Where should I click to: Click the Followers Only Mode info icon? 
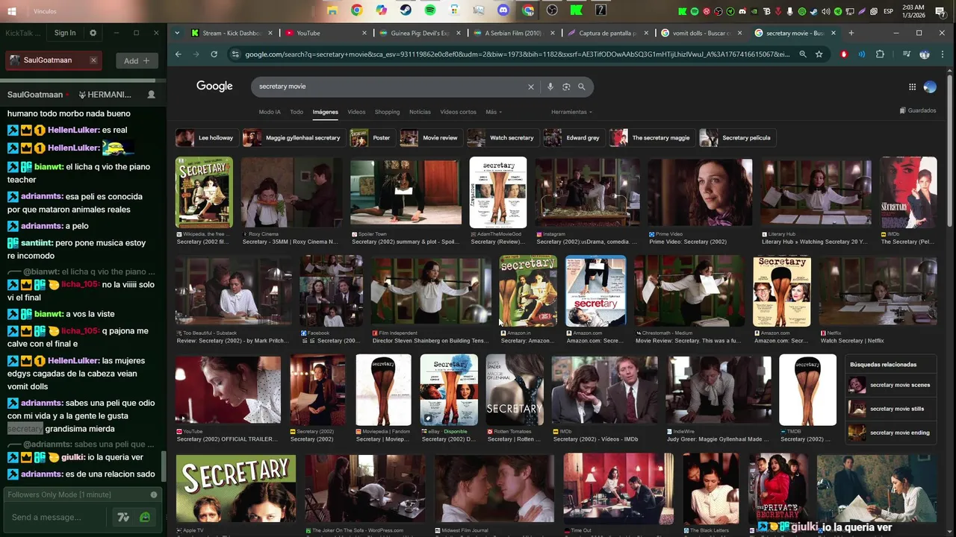pyautogui.click(x=154, y=494)
